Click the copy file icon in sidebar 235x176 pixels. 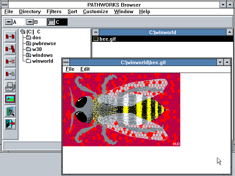10,36
